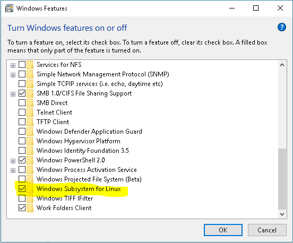Check Windows Defender Application Guard

coord(22,132)
